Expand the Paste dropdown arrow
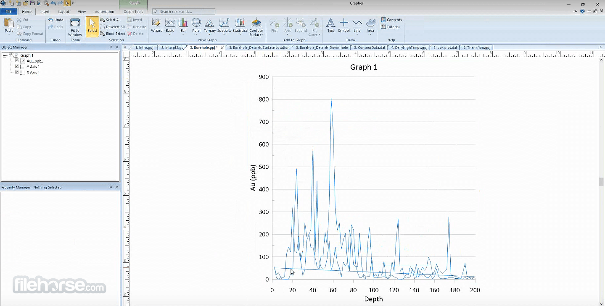 tap(9, 34)
